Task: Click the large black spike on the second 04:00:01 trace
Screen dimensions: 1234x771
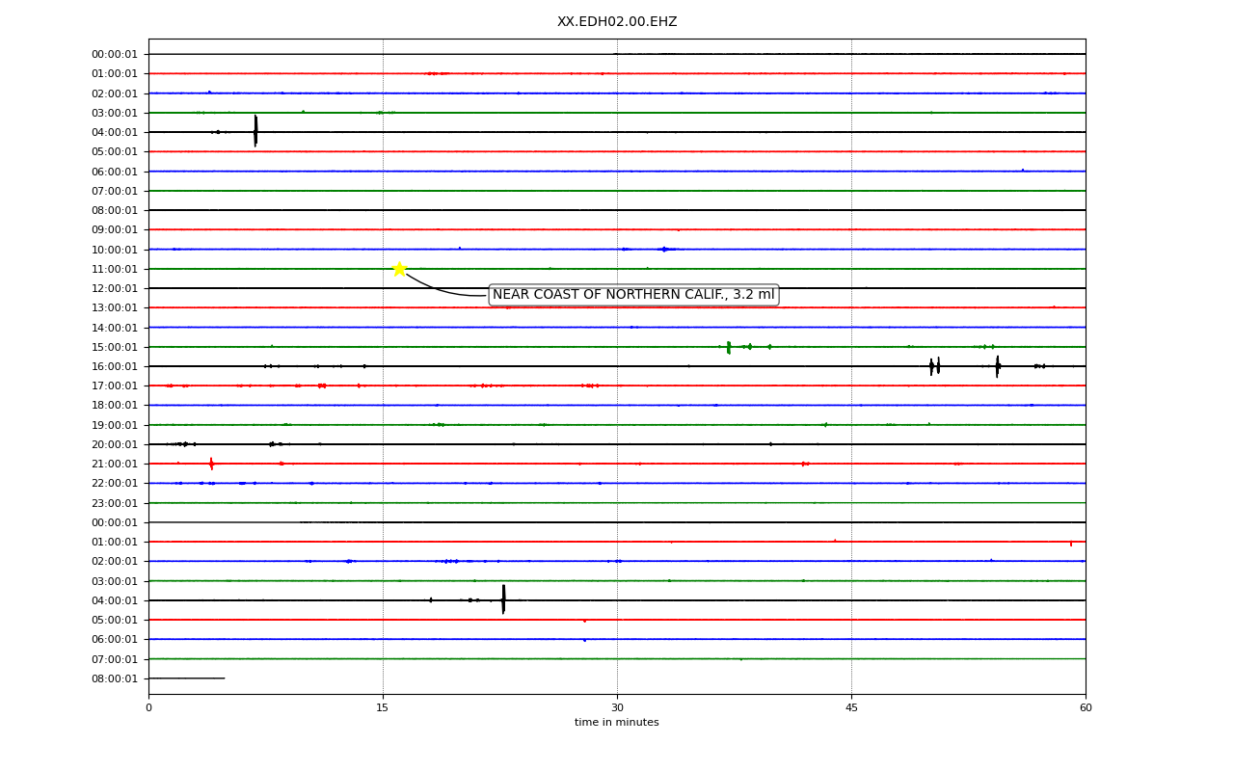Action: pyautogui.click(x=503, y=599)
